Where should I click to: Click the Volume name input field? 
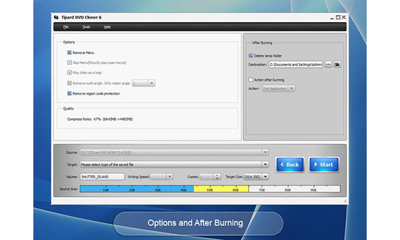tap(102, 177)
